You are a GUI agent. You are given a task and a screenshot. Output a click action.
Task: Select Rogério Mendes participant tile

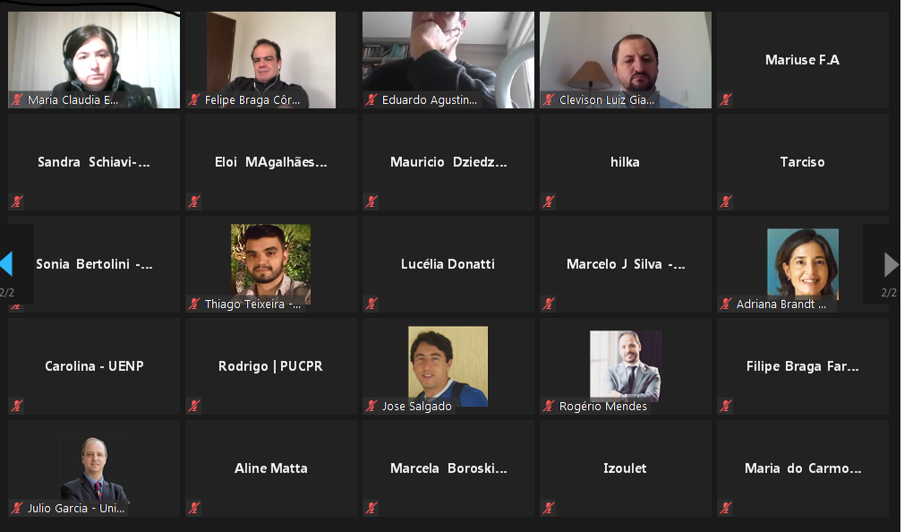(626, 366)
